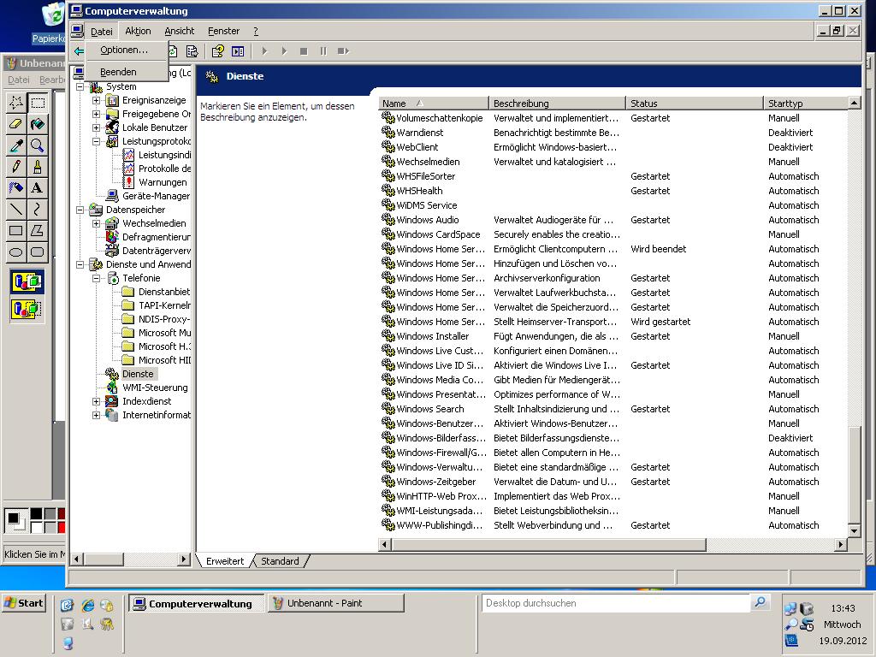Pick the black color swatch in Paint palette

tap(36, 514)
